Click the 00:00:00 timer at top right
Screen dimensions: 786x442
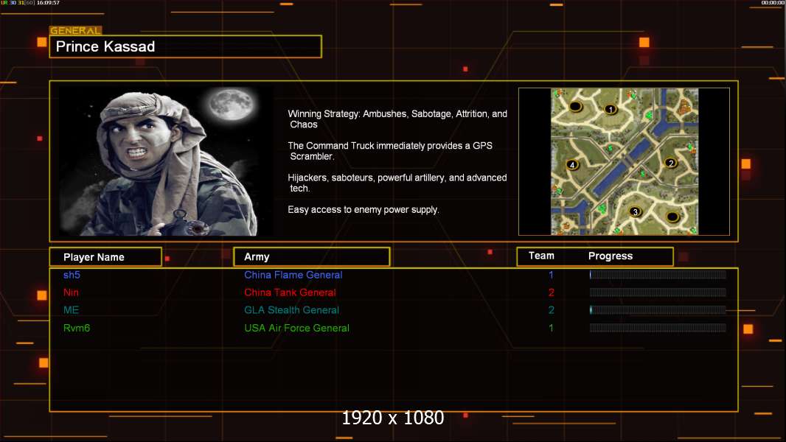(773, 3)
